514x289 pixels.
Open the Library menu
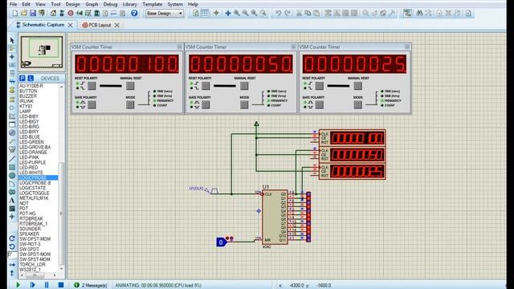click(130, 4)
